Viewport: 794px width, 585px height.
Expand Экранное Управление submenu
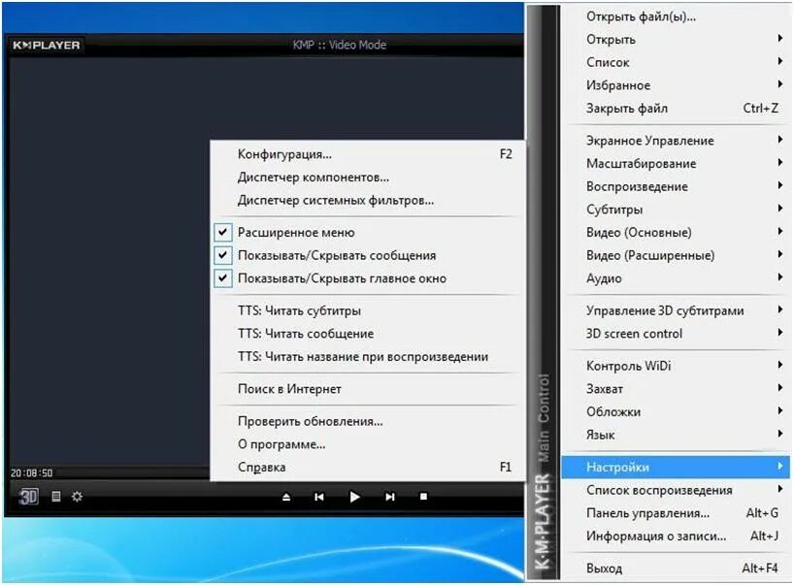point(676,140)
